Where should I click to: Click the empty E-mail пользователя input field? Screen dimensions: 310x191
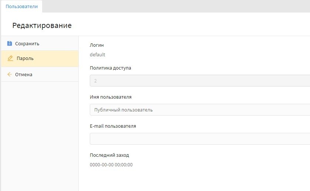tap(200, 139)
